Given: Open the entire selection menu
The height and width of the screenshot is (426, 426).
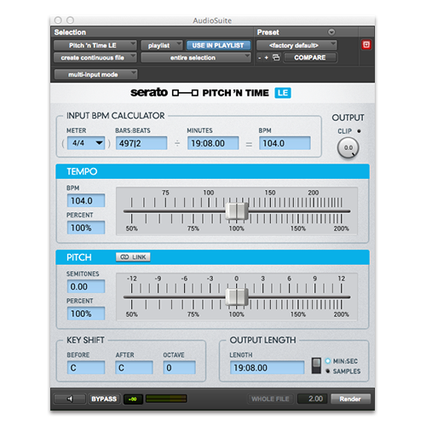Looking at the screenshot, I should (196, 58).
